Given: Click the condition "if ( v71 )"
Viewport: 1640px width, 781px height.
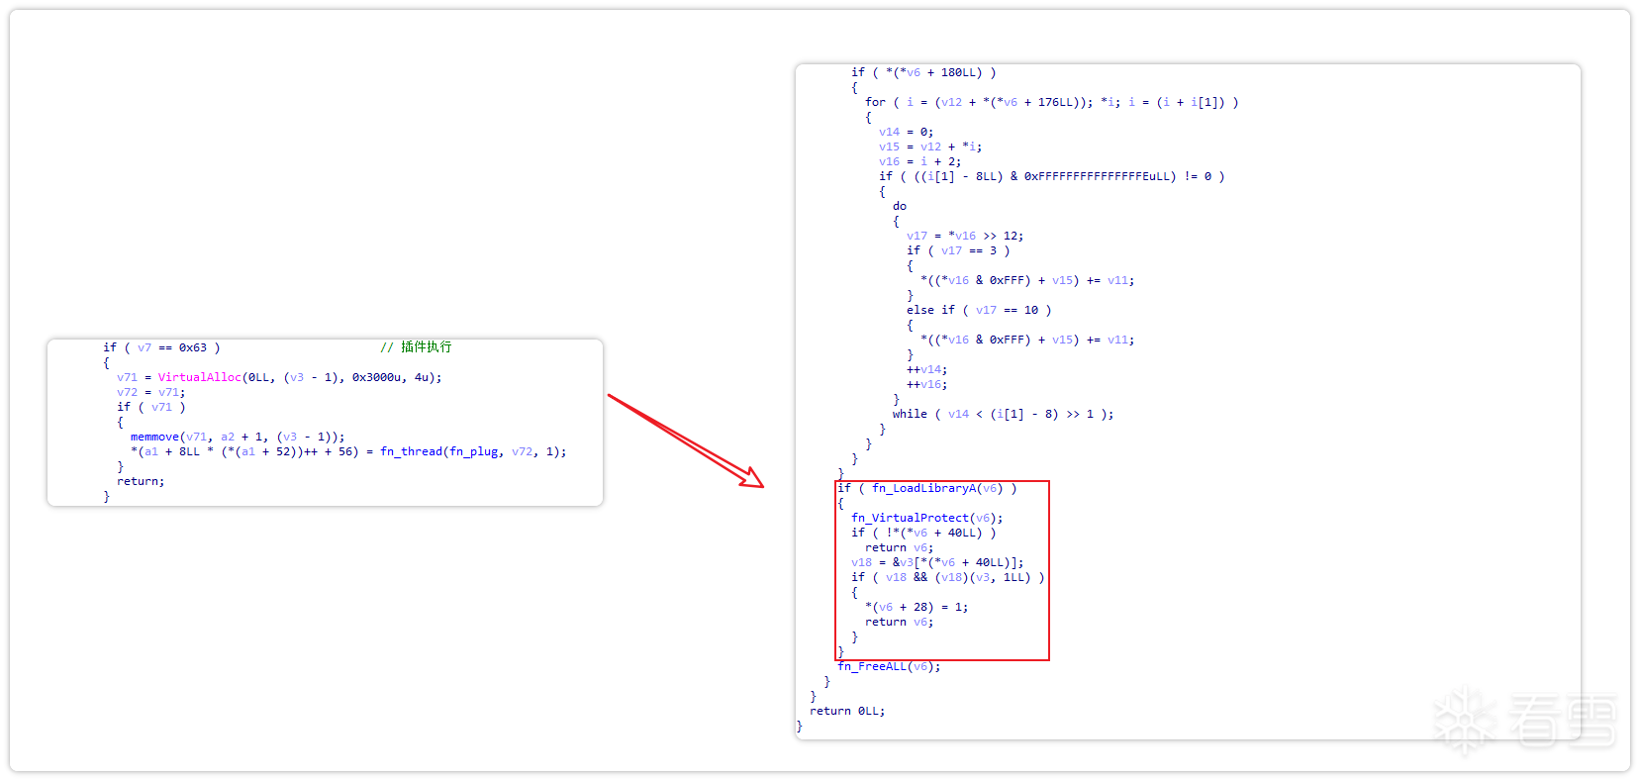Looking at the screenshot, I should click(x=150, y=407).
